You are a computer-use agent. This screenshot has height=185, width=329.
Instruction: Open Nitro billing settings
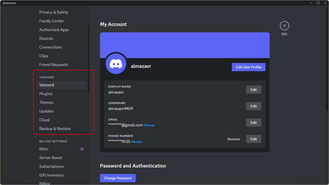point(61,149)
